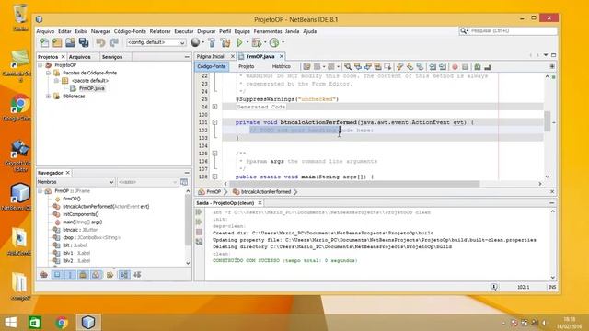The height and width of the screenshot is (331, 589).
Task: Select initComponents() in Navigator
Action: pos(80,214)
